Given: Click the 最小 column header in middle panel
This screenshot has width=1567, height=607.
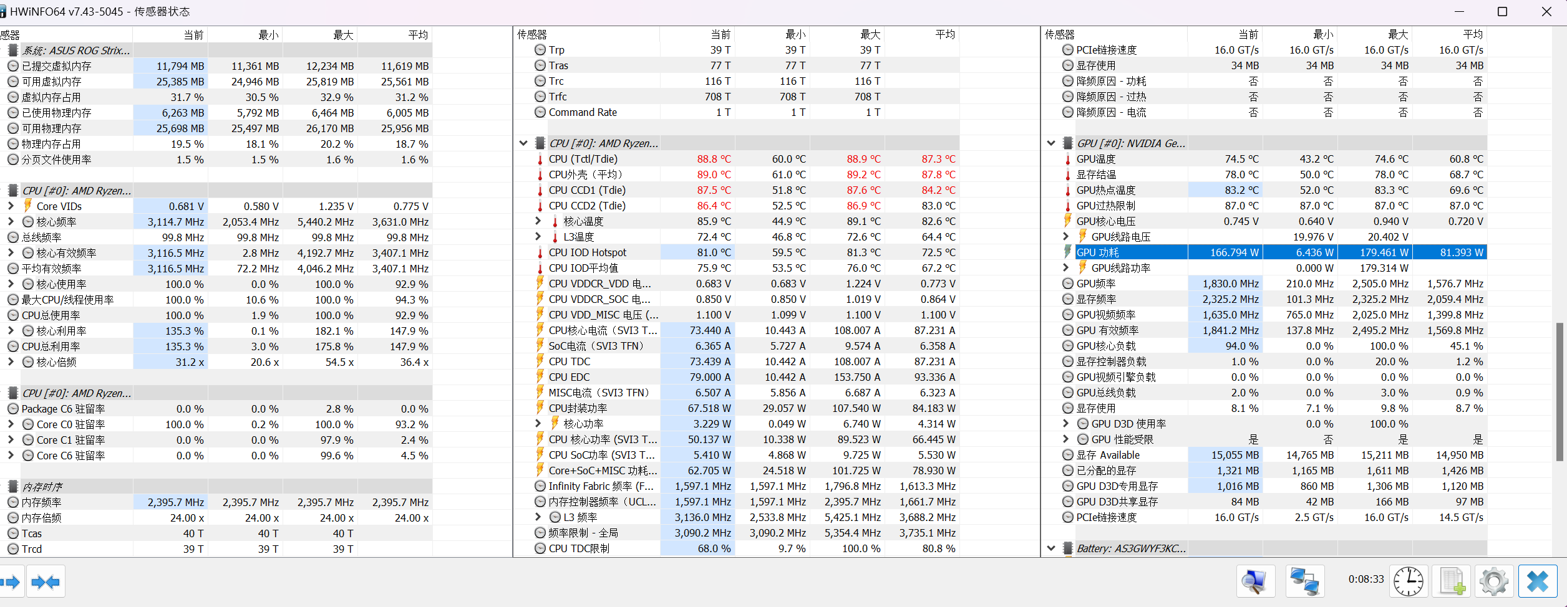Looking at the screenshot, I should 772,34.
